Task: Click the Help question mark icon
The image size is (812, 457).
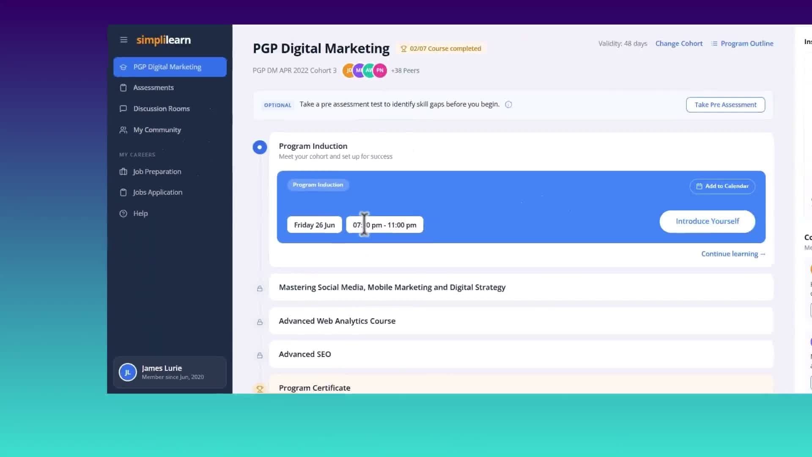Action: pyautogui.click(x=123, y=213)
